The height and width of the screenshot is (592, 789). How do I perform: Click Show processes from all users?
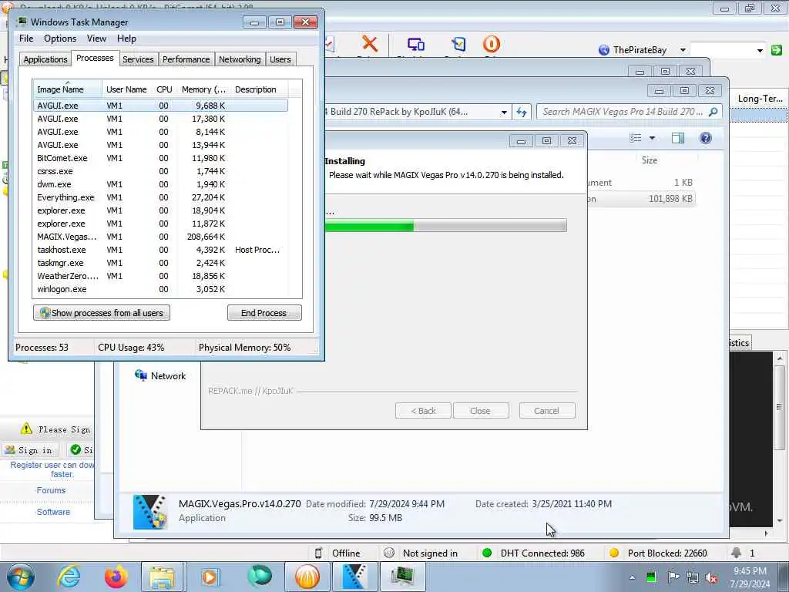tap(102, 313)
